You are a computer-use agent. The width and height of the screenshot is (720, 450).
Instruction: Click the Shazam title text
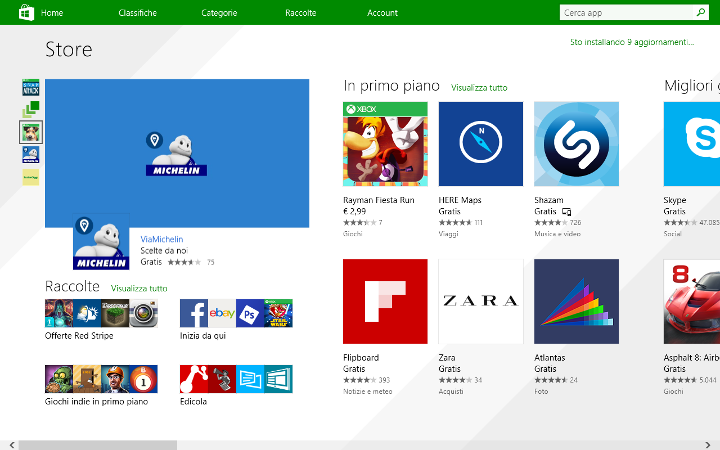tap(549, 200)
